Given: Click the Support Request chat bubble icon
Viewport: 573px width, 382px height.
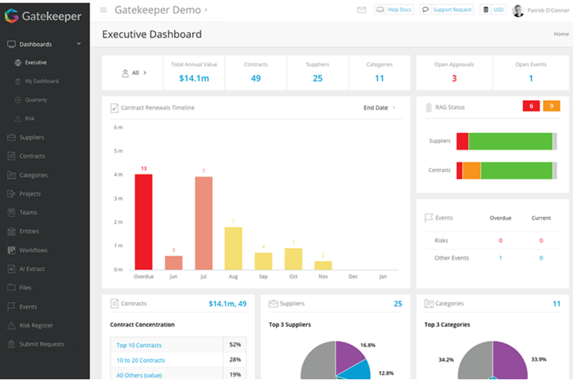Looking at the screenshot, I should 425,10.
